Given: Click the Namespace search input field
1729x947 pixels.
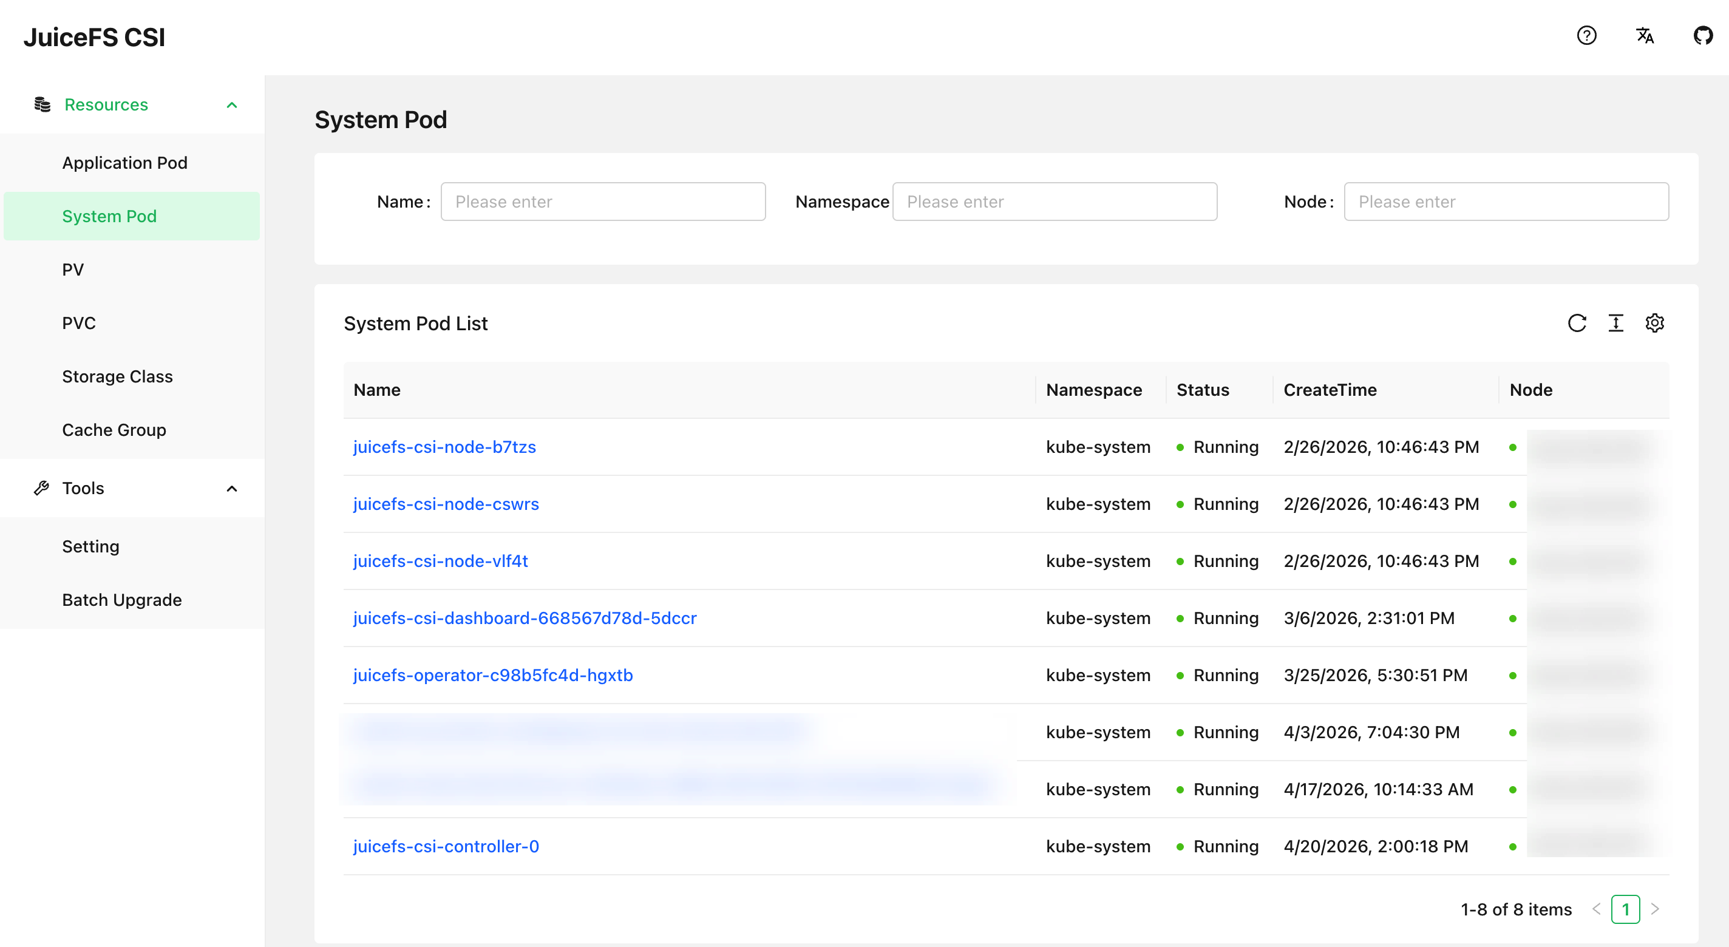Looking at the screenshot, I should pyautogui.click(x=1055, y=202).
